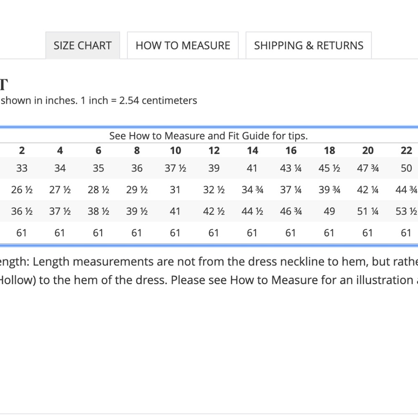Select the 43 ¼ value under size 16

291,168
